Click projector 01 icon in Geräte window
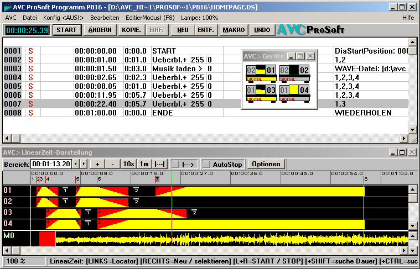Screen dimensions: 420x269 (261, 73)
